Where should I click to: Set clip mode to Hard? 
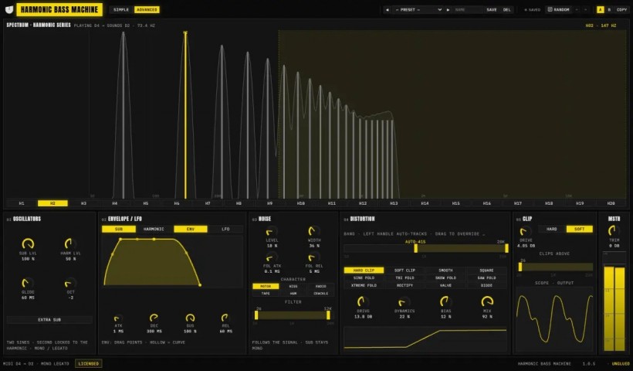551,229
